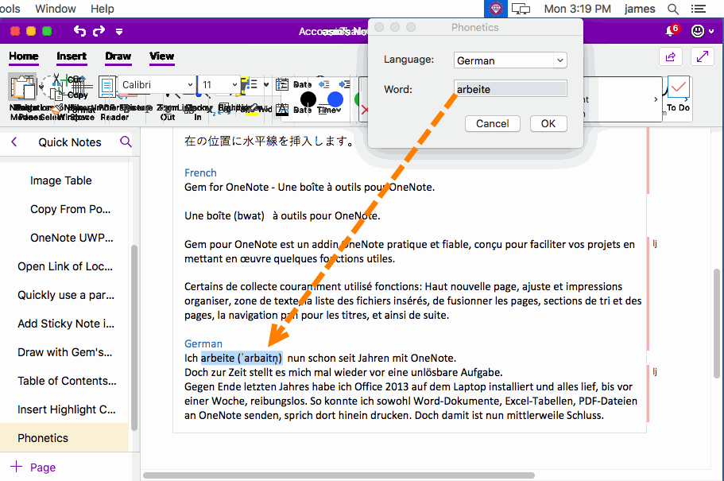The width and height of the screenshot is (724, 481).
Task: Click the page list sidebar scrollbar
Action: point(134,337)
